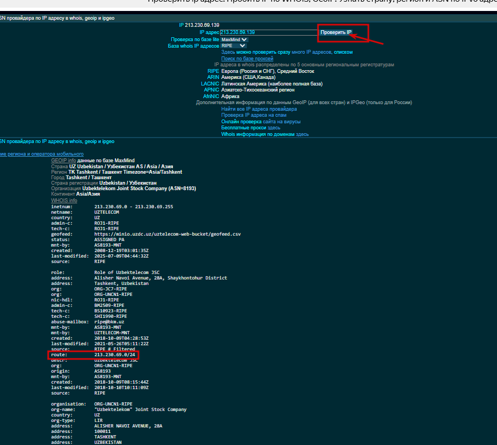Click the APNIC registry label

[211, 90]
